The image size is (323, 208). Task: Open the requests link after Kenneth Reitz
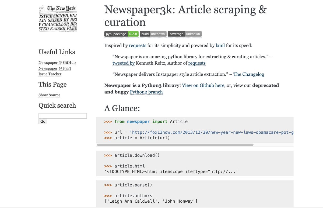click(x=197, y=63)
